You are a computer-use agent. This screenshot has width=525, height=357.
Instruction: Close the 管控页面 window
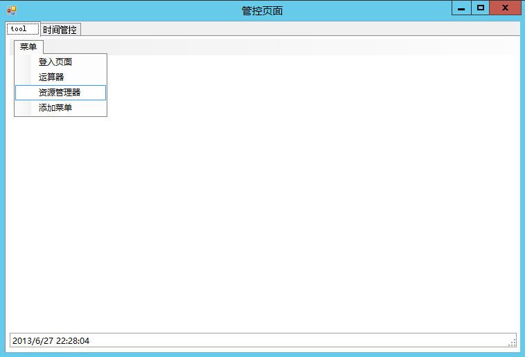click(x=505, y=8)
